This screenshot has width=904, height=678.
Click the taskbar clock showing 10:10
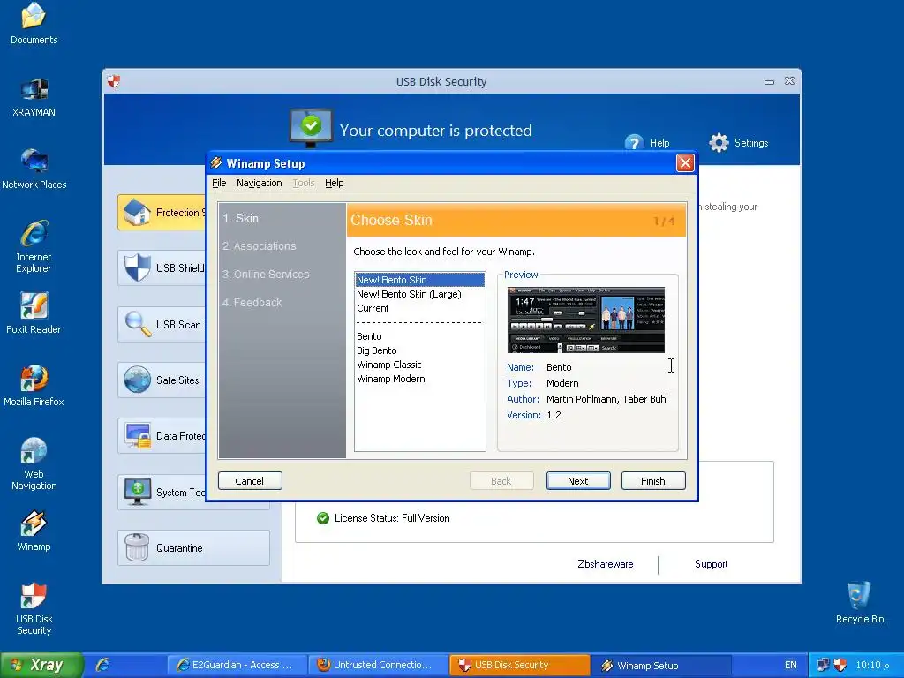coord(872,665)
